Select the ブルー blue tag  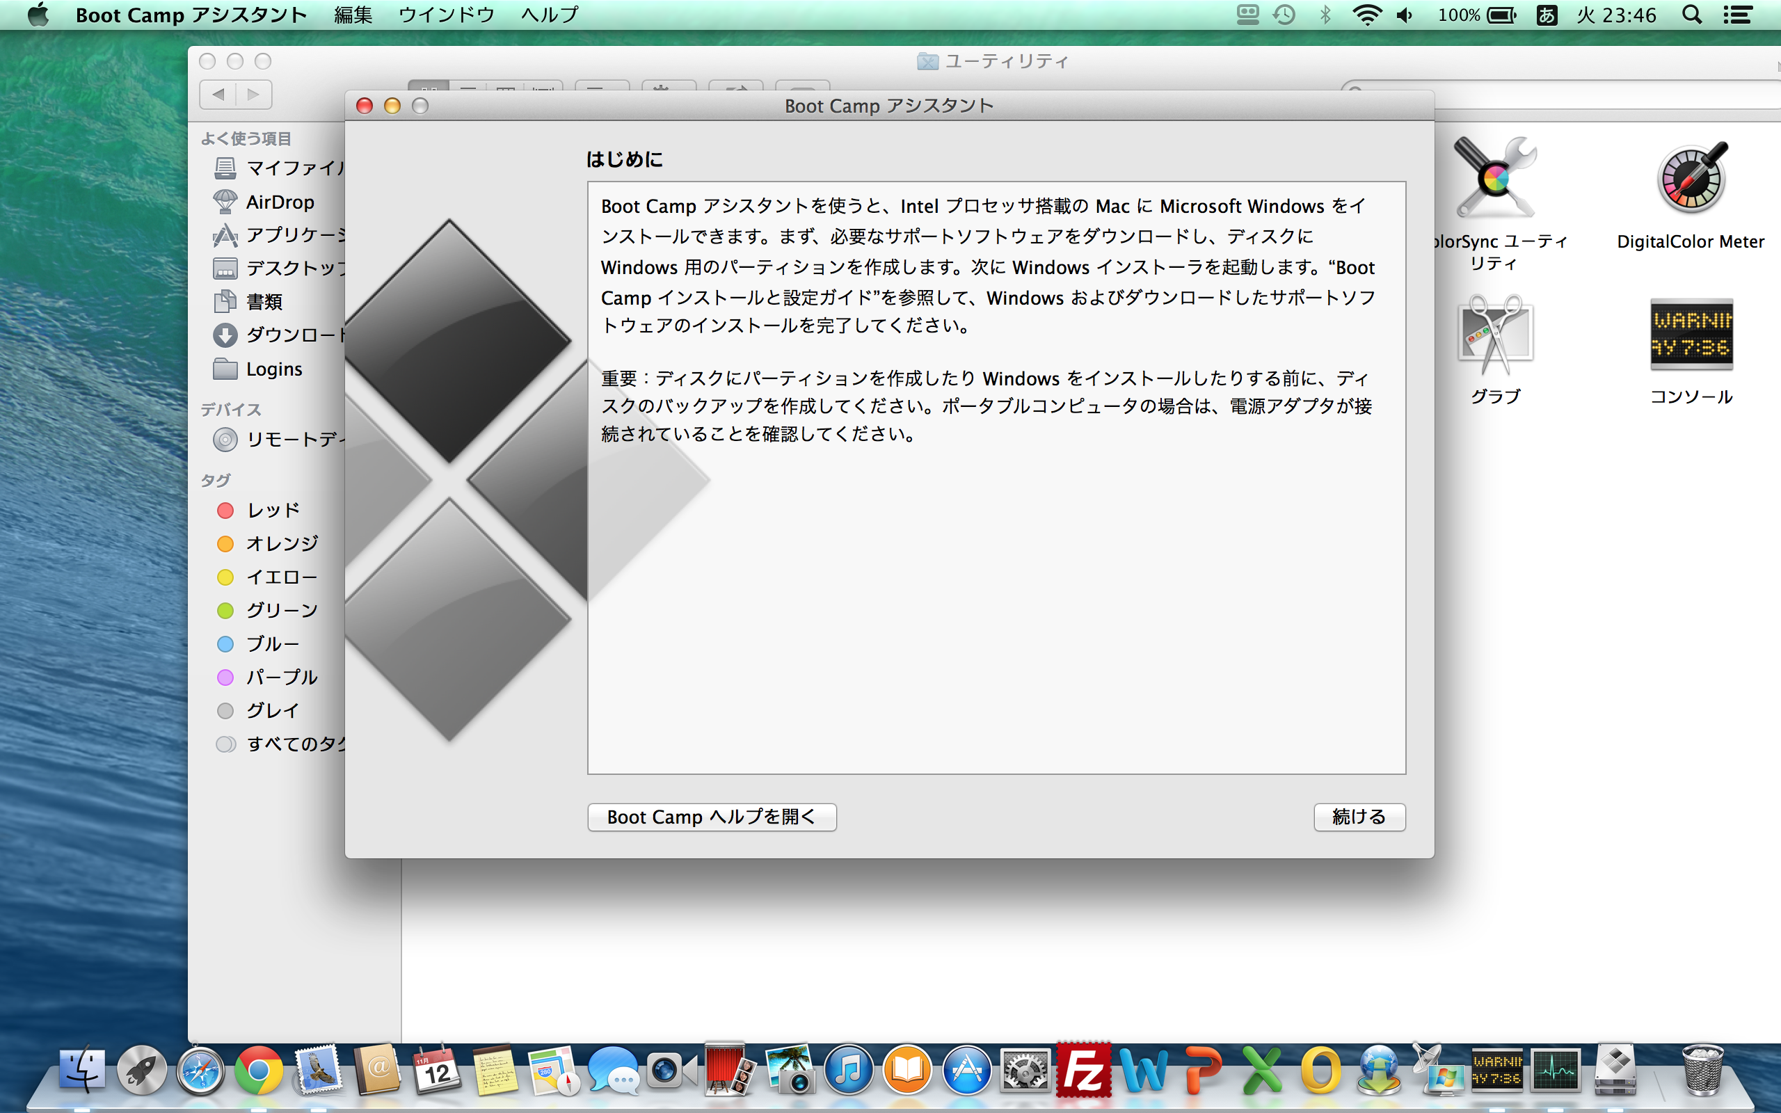click(x=272, y=644)
